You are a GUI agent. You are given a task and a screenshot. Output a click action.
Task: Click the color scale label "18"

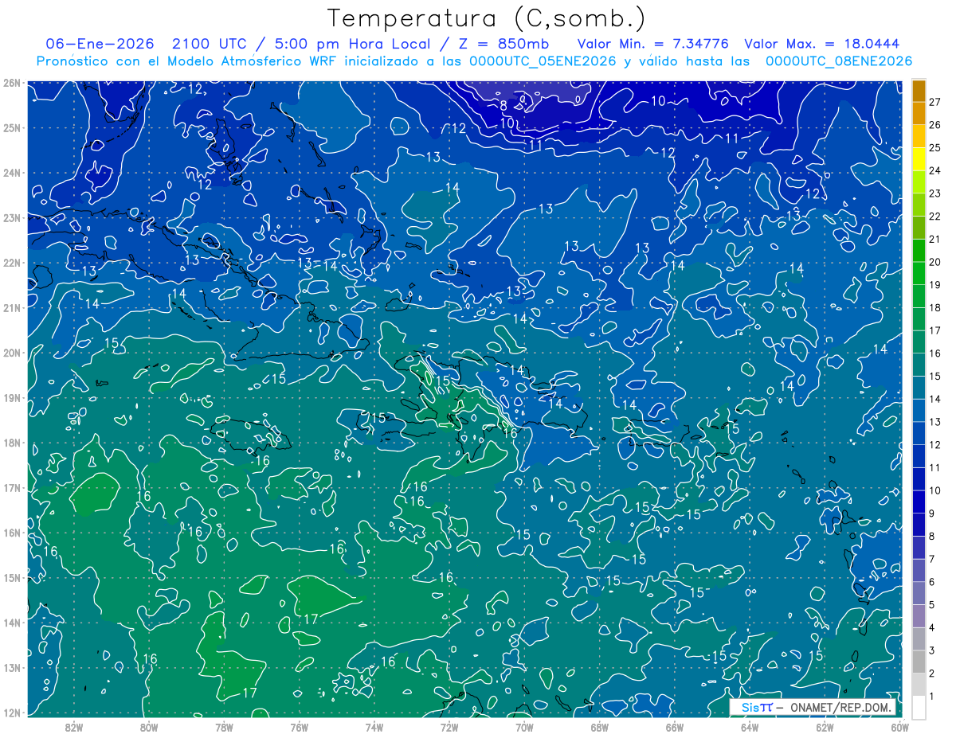(x=935, y=307)
